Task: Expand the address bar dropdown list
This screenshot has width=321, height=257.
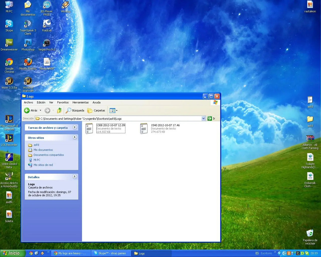Action: 203,118
